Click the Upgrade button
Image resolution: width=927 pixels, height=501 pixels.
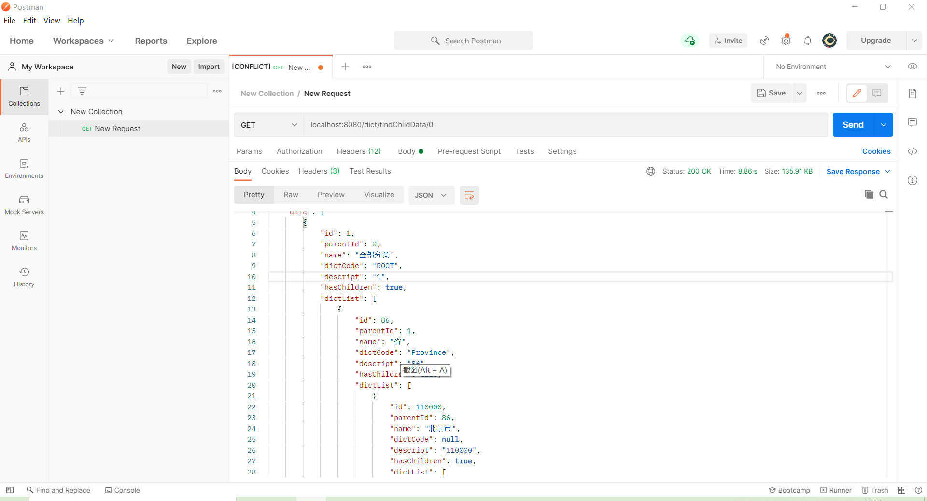(x=876, y=41)
